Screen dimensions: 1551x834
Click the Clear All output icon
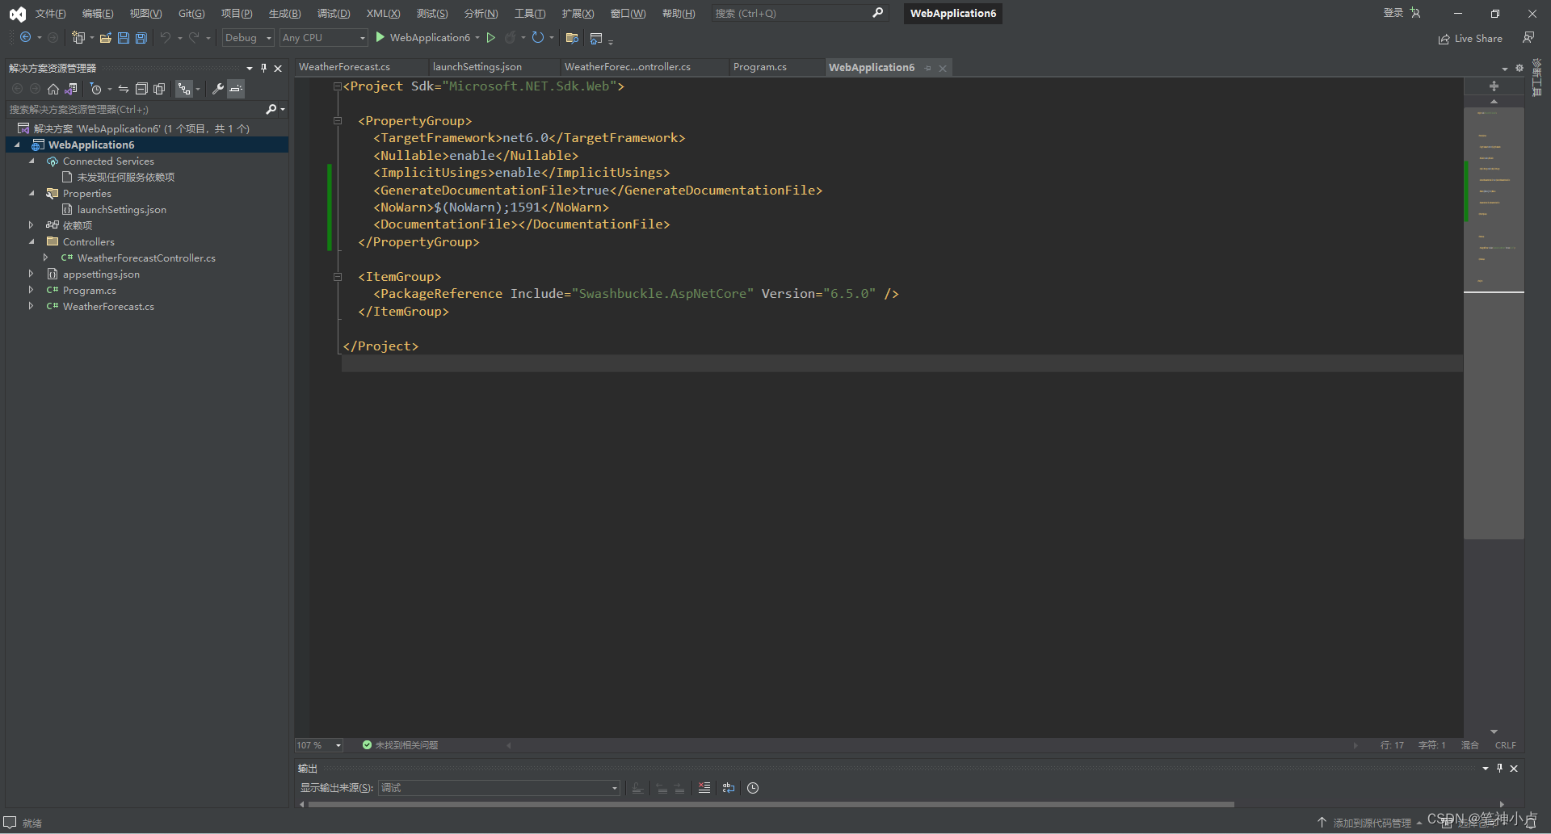pyautogui.click(x=704, y=788)
